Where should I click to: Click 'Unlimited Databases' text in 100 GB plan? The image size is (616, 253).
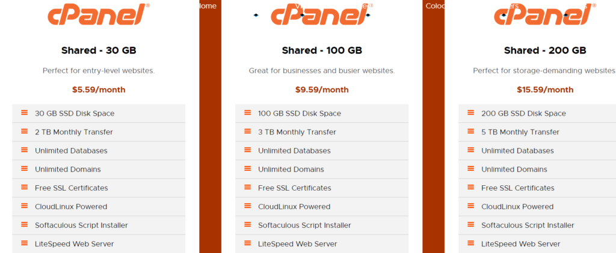pyautogui.click(x=294, y=151)
